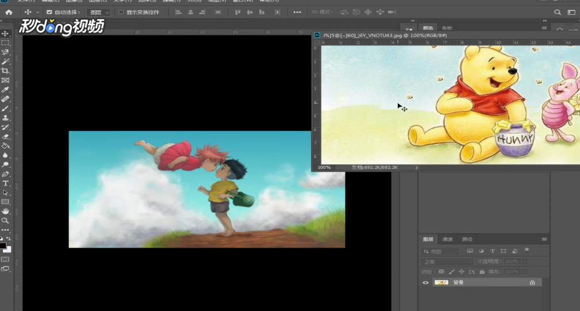This screenshot has height=311, width=580.
Task: Toggle adjustment layer filter icon
Action: 481,251
